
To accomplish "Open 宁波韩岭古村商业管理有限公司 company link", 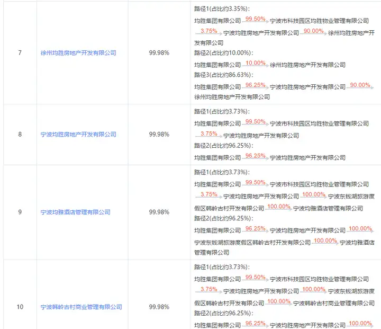I will (x=81, y=307).
